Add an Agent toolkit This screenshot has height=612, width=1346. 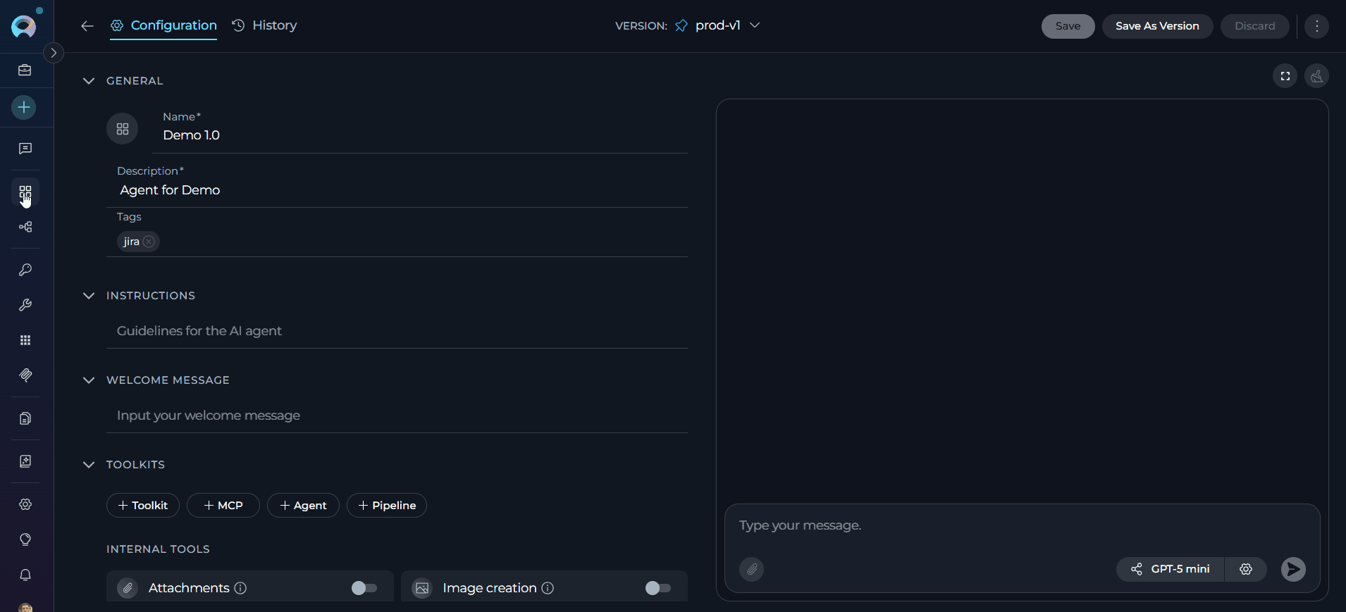click(x=303, y=506)
